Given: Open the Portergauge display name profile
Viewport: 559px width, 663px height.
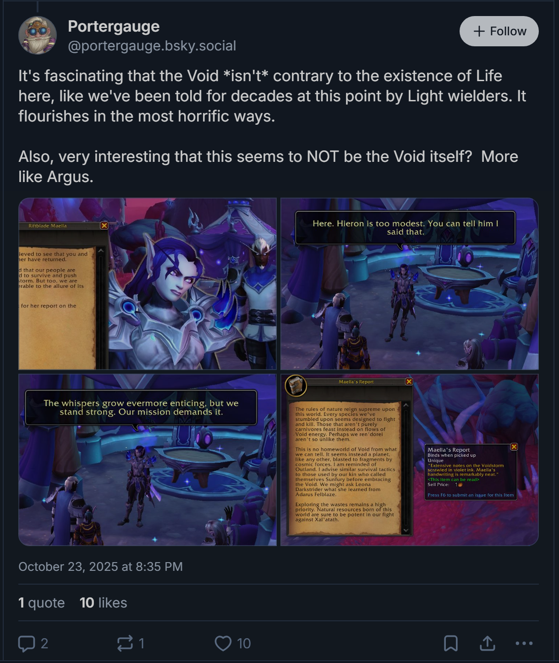Looking at the screenshot, I should (x=114, y=26).
